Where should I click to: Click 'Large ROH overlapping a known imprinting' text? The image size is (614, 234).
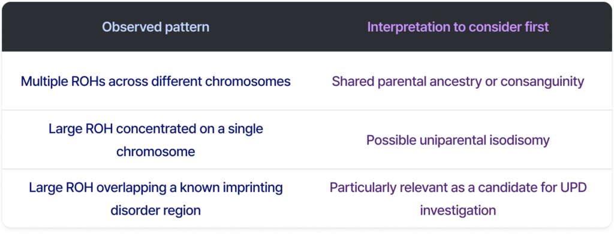coord(155,188)
